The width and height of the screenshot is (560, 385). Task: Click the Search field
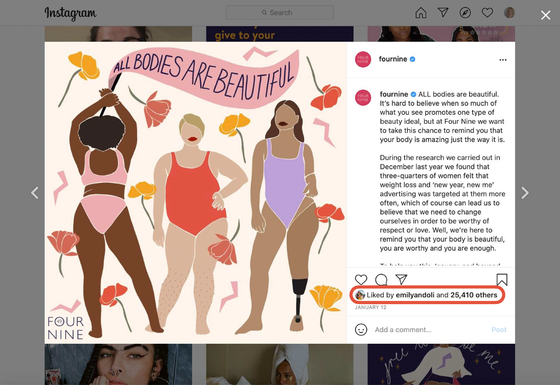(280, 13)
